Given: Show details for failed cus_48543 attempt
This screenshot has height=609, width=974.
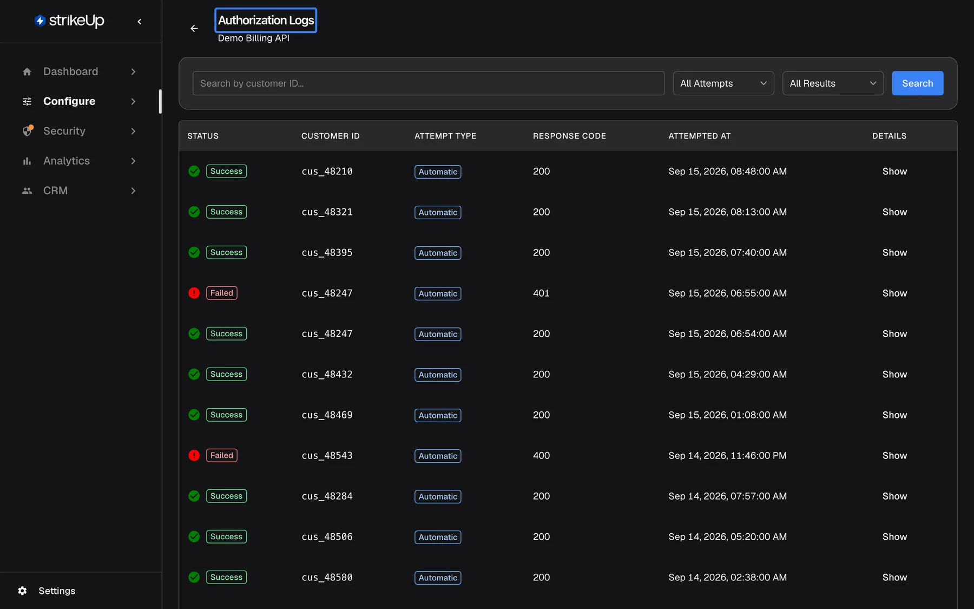Looking at the screenshot, I should pyautogui.click(x=894, y=455).
